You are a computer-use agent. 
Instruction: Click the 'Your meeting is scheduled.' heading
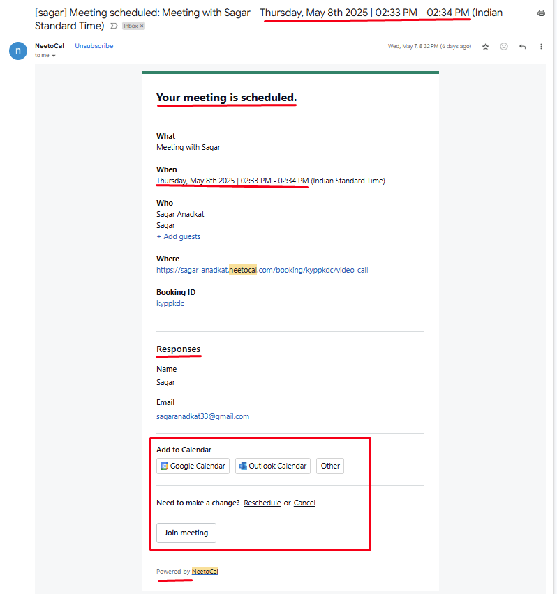226,98
